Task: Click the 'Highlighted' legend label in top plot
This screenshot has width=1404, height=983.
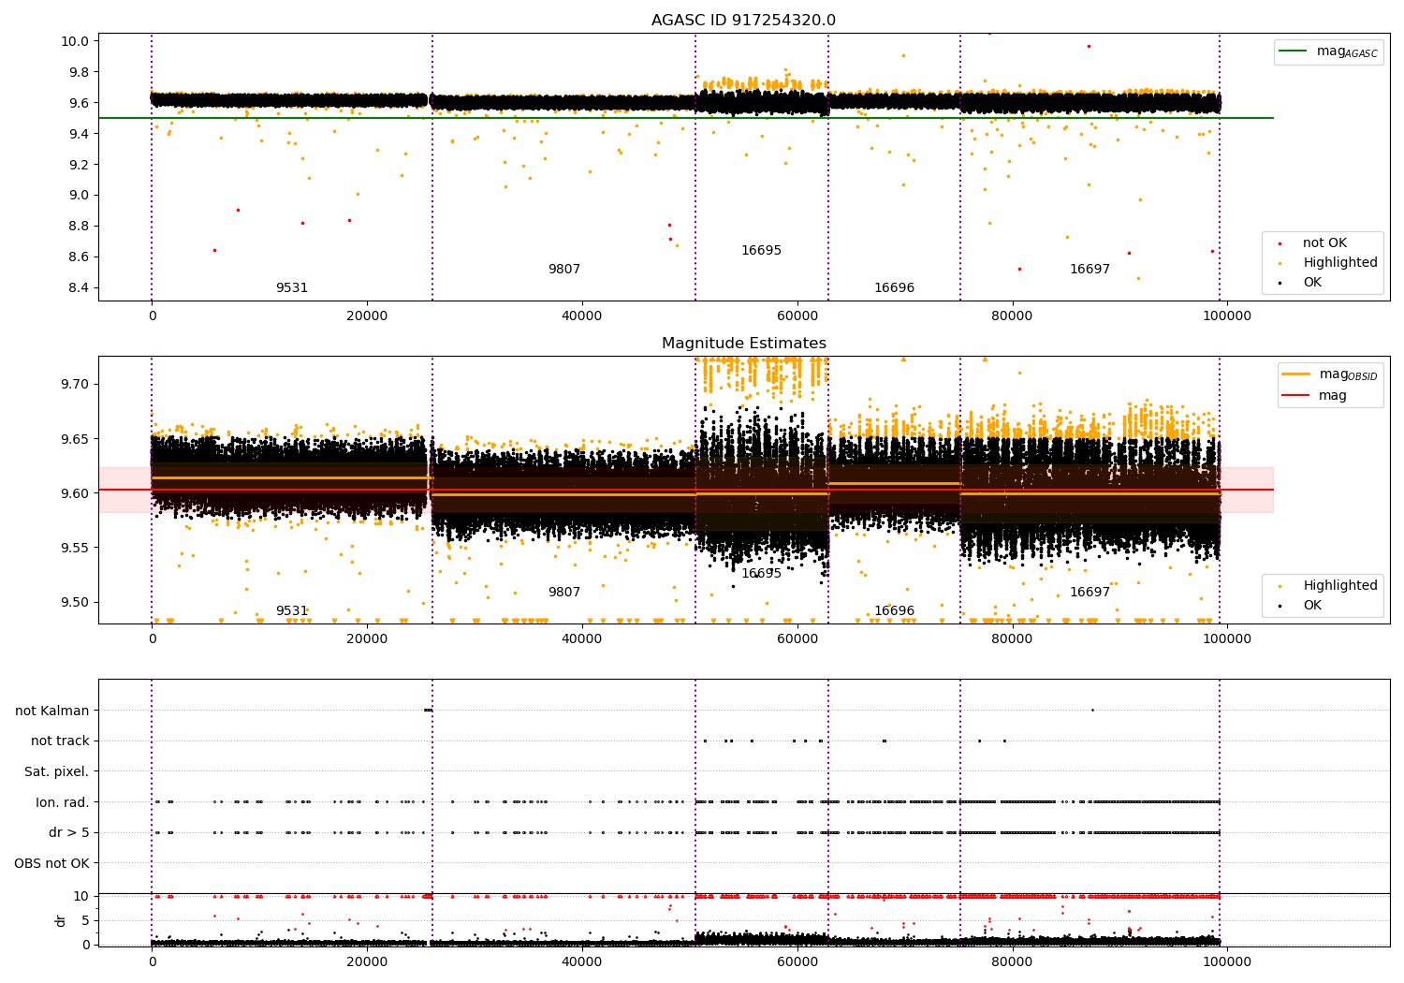Action: pos(1340,263)
